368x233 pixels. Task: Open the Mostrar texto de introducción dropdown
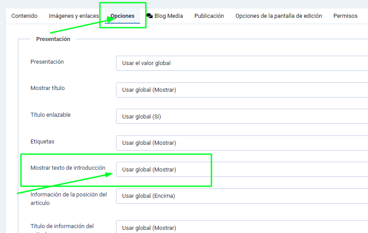point(242,170)
